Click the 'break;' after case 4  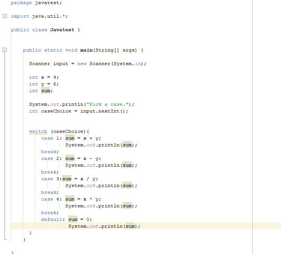pyautogui.click(x=50, y=213)
